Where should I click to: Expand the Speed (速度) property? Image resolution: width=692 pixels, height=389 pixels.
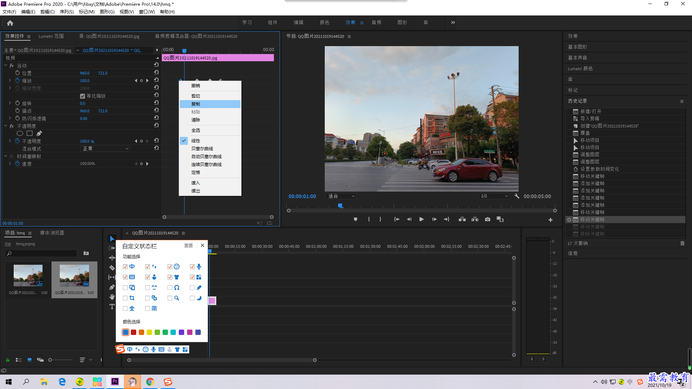[10, 164]
